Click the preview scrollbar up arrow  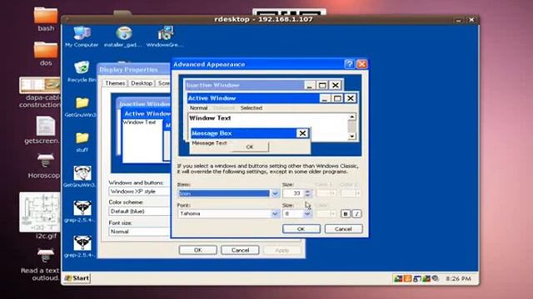351,117
